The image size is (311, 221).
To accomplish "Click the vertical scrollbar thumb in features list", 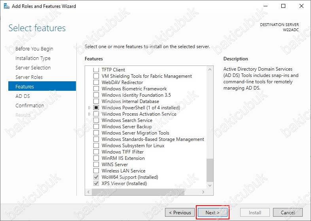I will tap(210, 170).
